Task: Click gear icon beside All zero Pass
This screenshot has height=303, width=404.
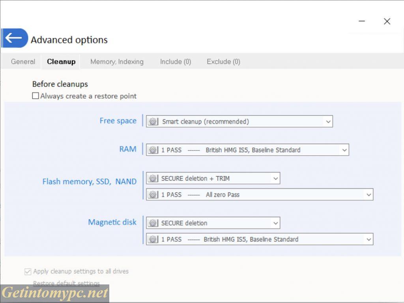Action: [153, 195]
